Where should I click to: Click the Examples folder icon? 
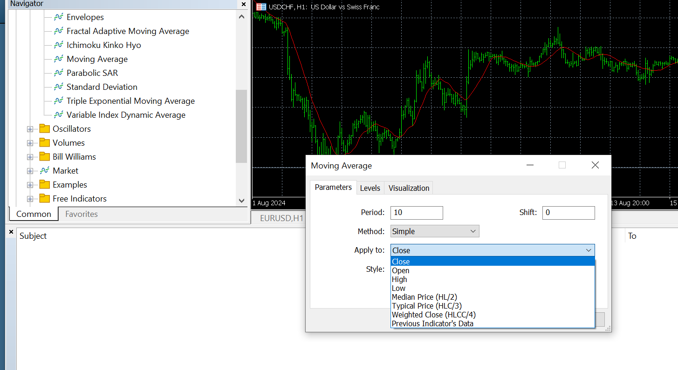(x=45, y=185)
